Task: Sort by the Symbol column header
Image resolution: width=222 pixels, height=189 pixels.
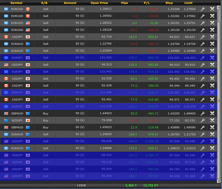Action: 16,3
